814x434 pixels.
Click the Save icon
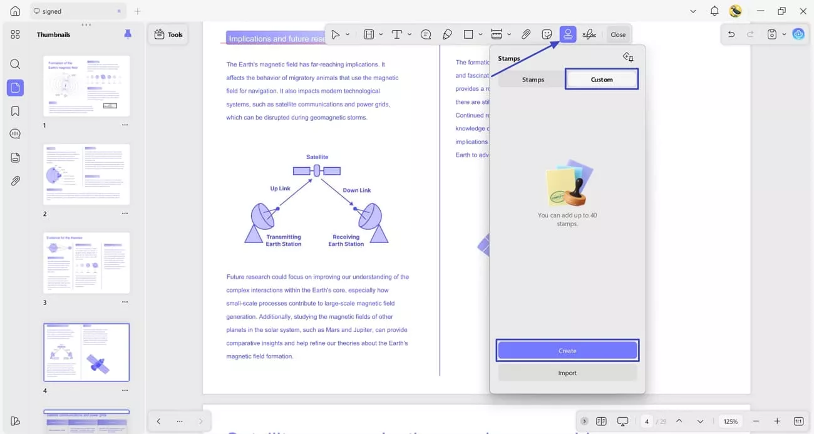[x=772, y=34]
